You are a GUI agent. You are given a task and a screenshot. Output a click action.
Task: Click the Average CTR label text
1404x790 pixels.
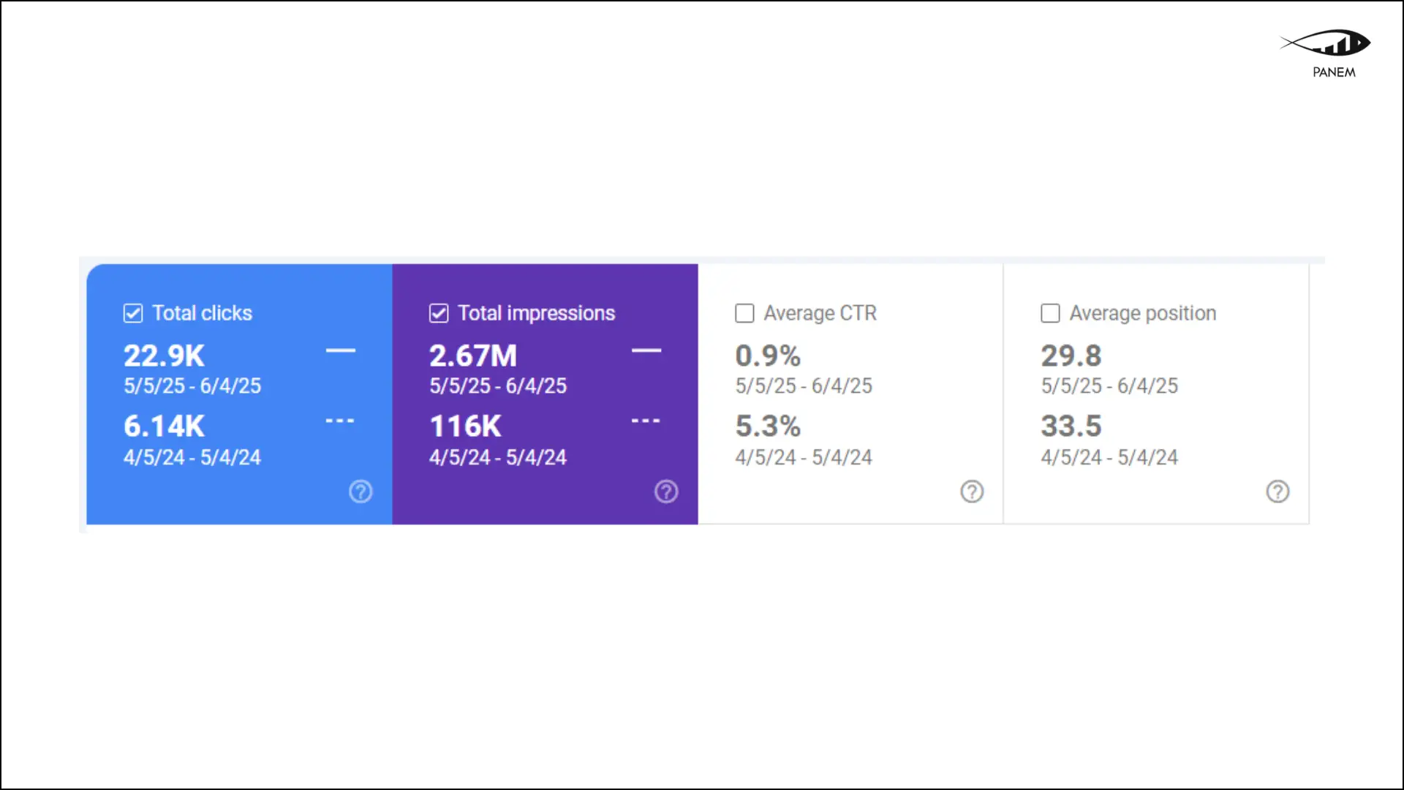(820, 314)
